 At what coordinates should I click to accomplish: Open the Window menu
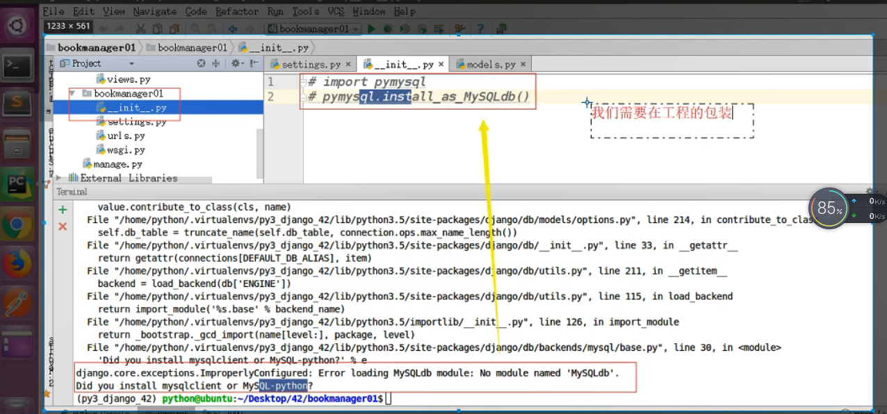tap(368, 11)
